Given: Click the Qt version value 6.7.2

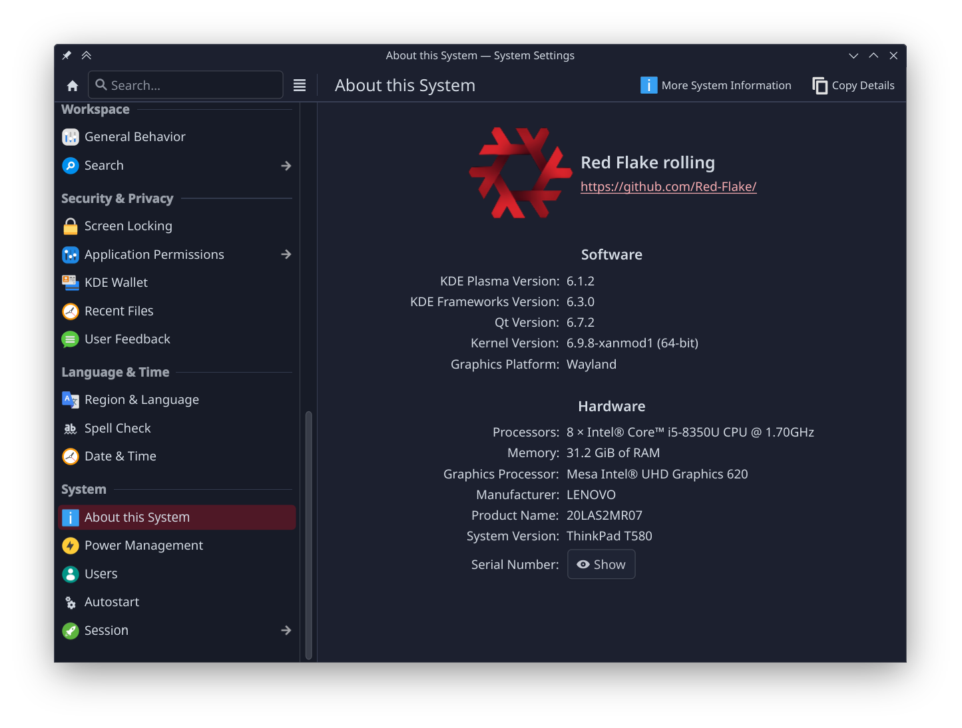Looking at the screenshot, I should [x=581, y=323].
